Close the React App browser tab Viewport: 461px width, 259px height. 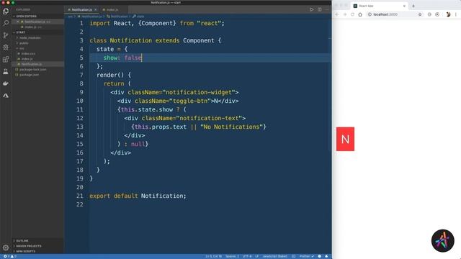click(x=404, y=6)
